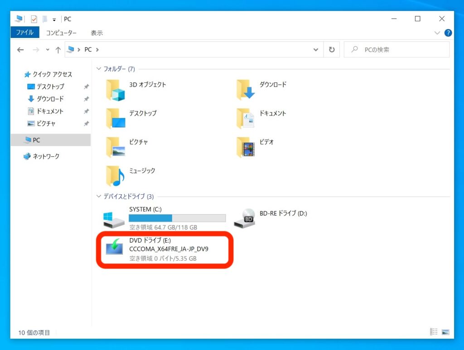Click the help question mark icon
464x350 pixels.
coord(448,33)
